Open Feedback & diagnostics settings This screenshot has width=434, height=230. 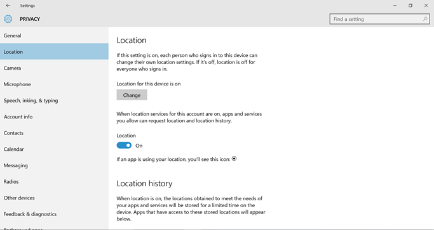(x=54, y=214)
